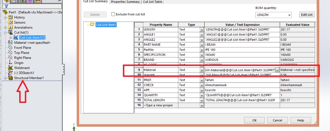Click the 'Taheri' value expression cell

point(242,80)
